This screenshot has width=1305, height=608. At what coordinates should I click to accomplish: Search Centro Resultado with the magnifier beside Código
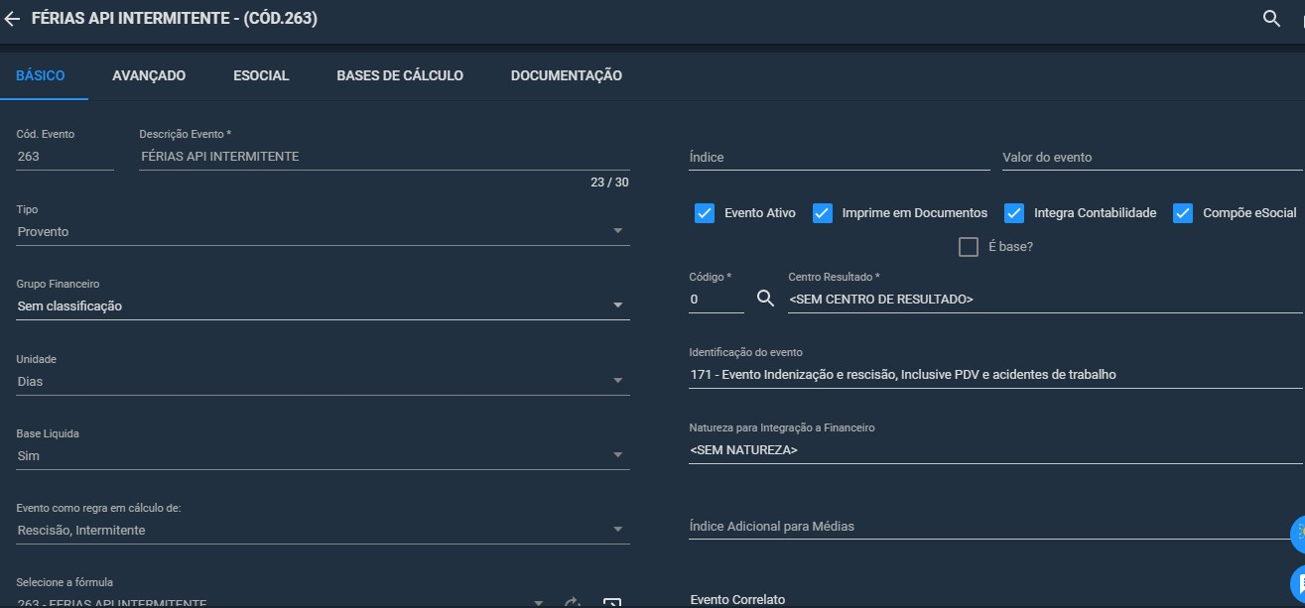coord(765,299)
